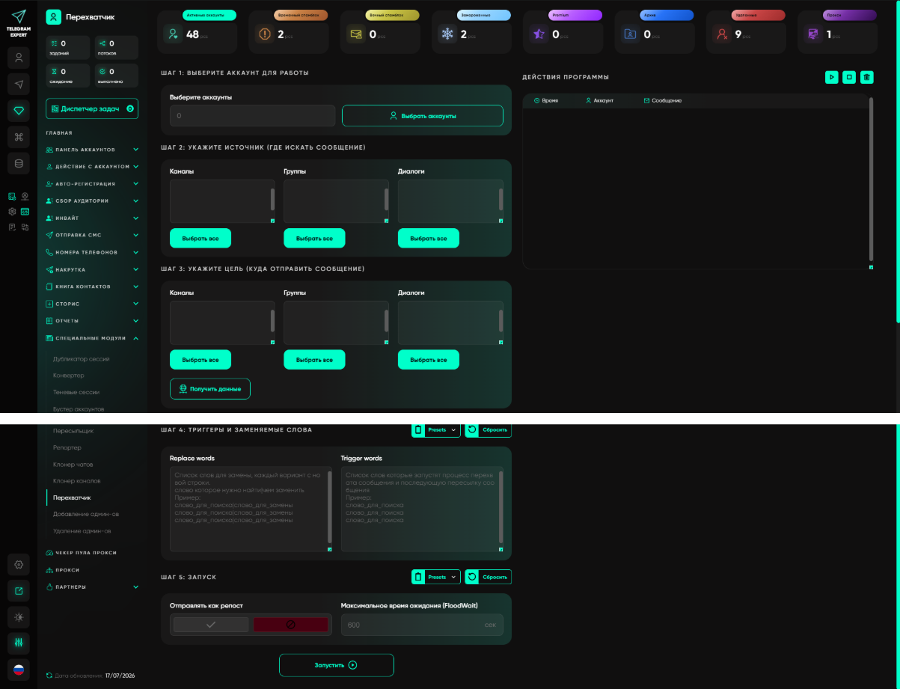Click the frozen accounts snowflake icon
This screenshot has width=900, height=689.
447,34
